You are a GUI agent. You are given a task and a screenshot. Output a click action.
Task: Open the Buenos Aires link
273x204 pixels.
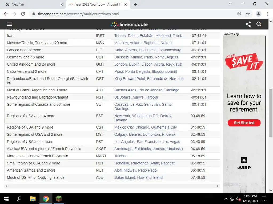[125, 90]
